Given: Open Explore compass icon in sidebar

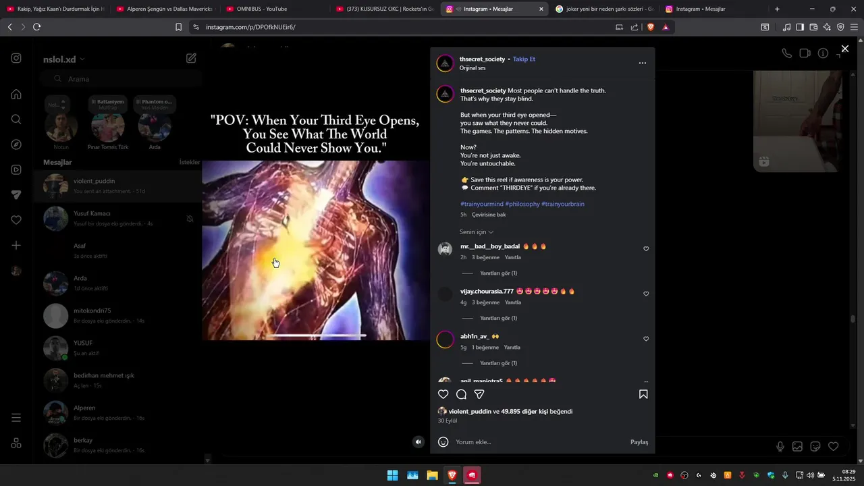Looking at the screenshot, I should pos(16,144).
